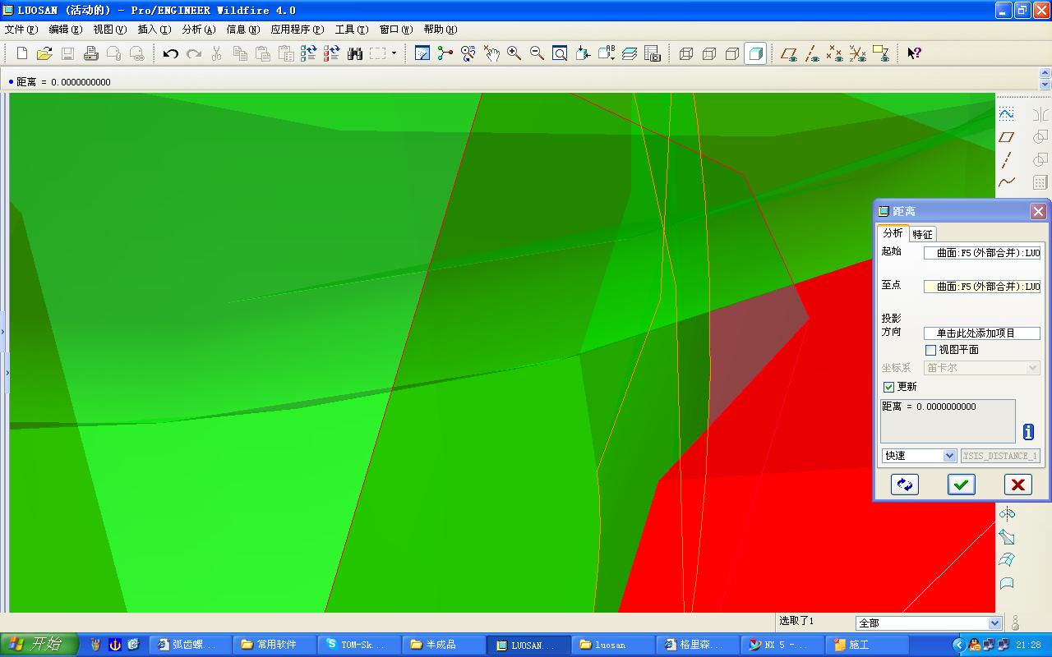The image size is (1052, 657).
Task: Open the 视图 menu
Action: click(109, 30)
